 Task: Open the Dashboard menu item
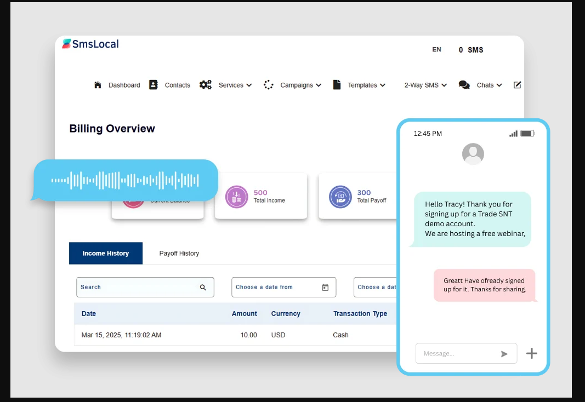tap(124, 85)
